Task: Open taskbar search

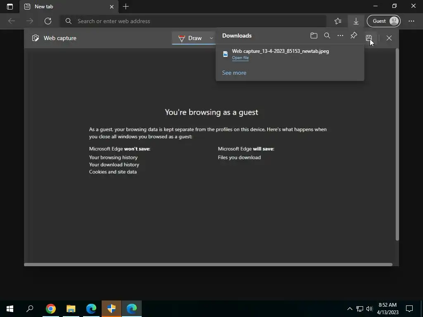Action: [x=30, y=309]
